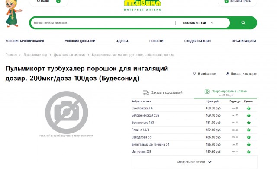Image resolution: width=277 pixels, height=171 pixels.
Task: Click Купить column header
Action: pyautogui.click(x=248, y=101)
